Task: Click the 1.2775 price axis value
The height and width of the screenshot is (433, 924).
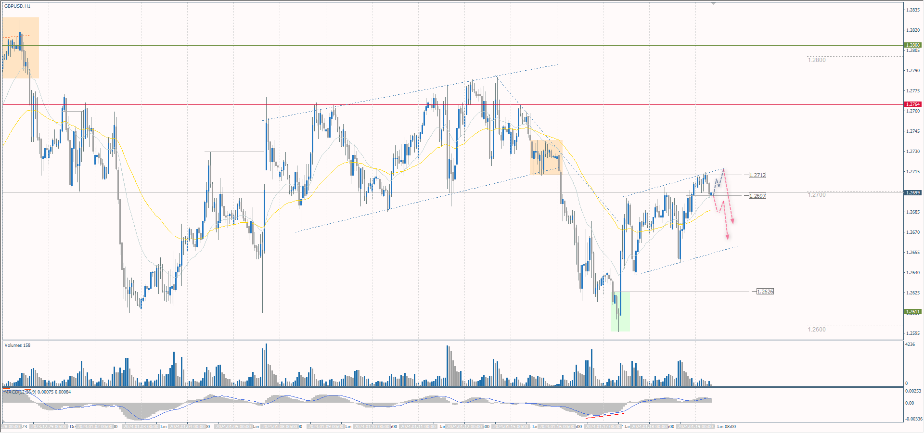Action: 913,91
